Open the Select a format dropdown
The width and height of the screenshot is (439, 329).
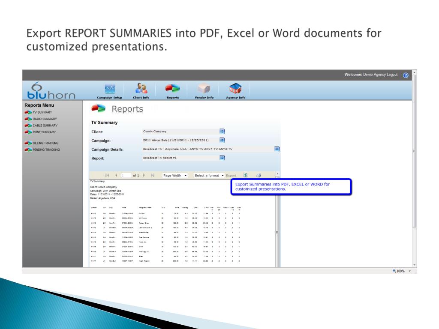click(209, 175)
